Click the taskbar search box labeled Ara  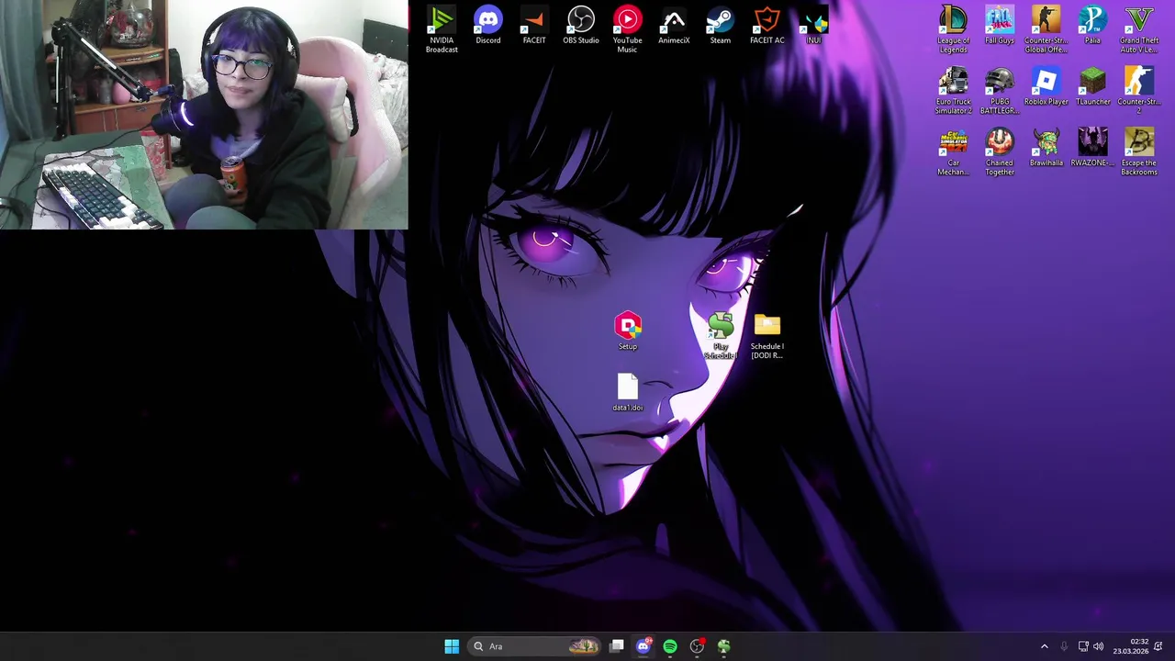(535, 646)
